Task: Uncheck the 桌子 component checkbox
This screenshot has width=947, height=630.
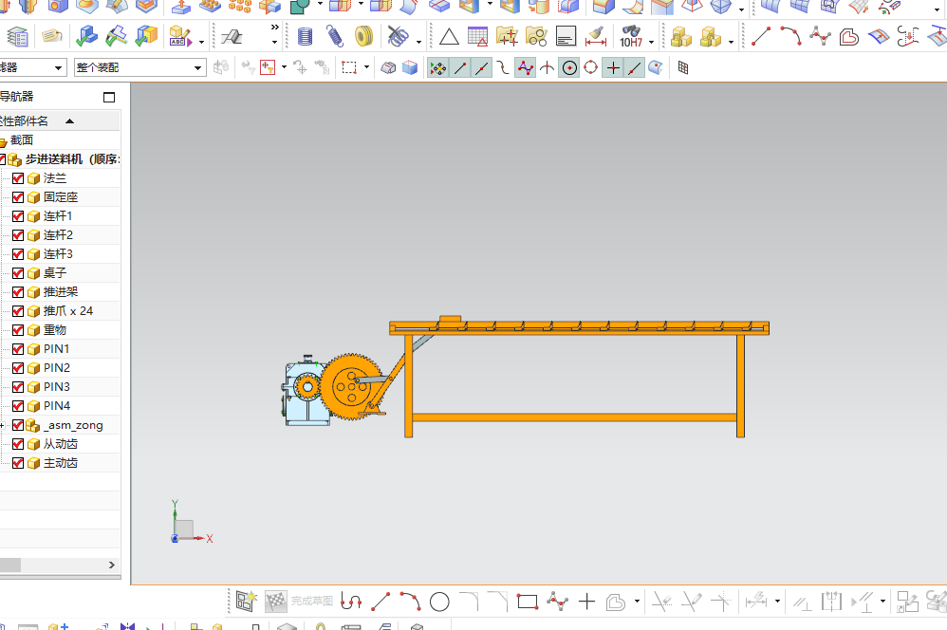Action: click(18, 273)
